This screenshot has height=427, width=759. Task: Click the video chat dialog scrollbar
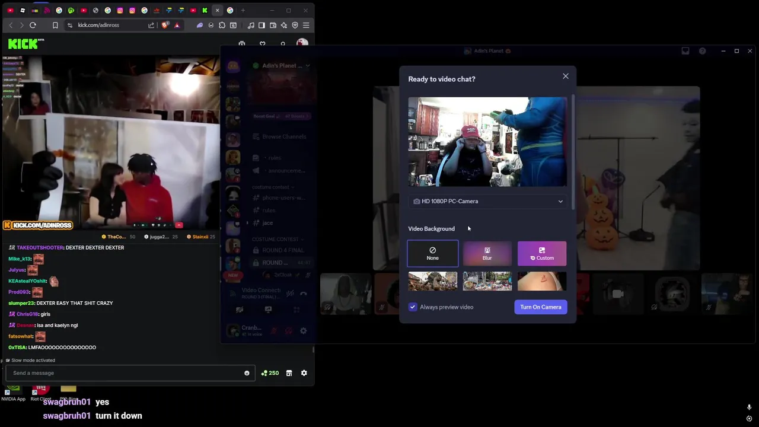pos(573,151)
